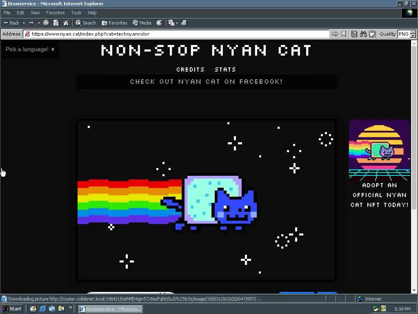Click Check out Nyan Cat on Facebook banner
Image resolution: width=418 pixels, height=314 pixels.
click(206, 81)
